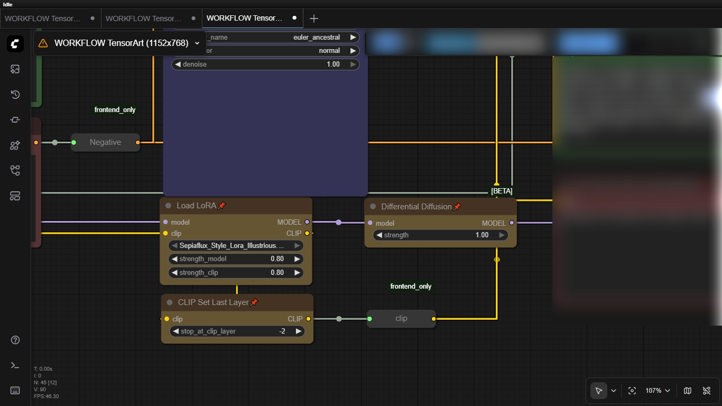Toggle link visibility on canvas
The height and width of the screenshot is (406, 722).
707,391
